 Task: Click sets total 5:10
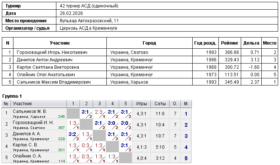tap(160, 147)
